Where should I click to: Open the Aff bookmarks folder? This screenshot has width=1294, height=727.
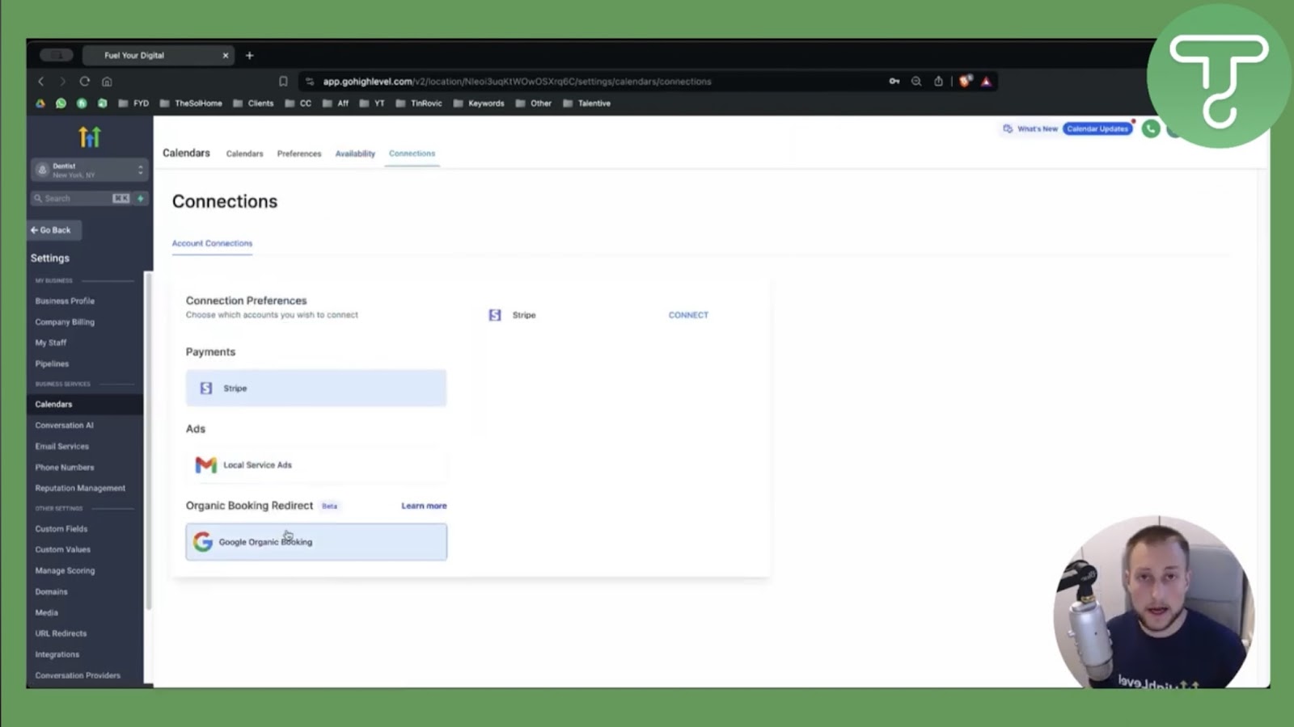click(336, 103)
